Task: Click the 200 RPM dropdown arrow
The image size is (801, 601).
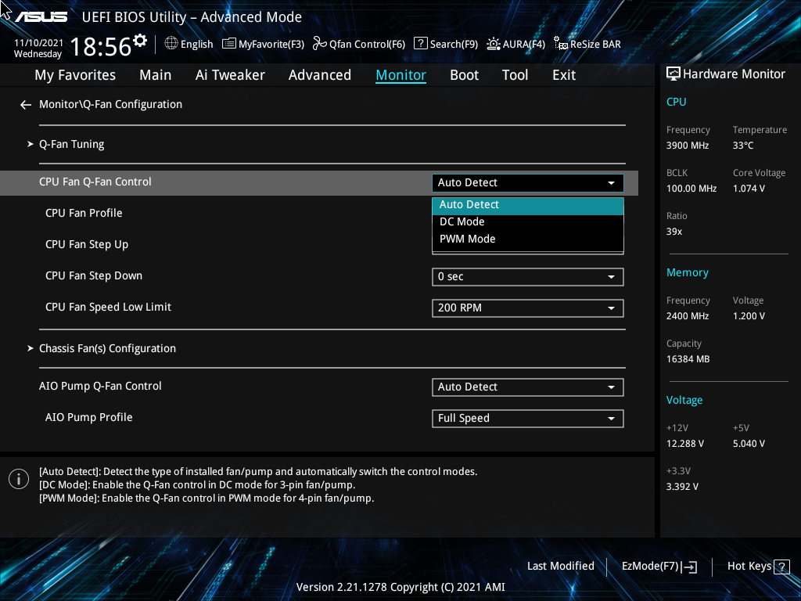Action: (x=611, y=308)
